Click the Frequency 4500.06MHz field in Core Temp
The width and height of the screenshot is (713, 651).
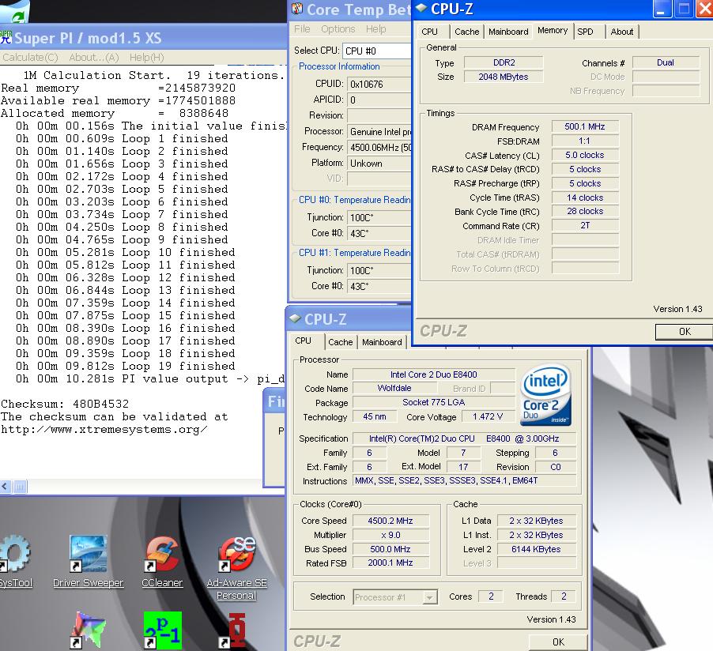pos(379,147)
